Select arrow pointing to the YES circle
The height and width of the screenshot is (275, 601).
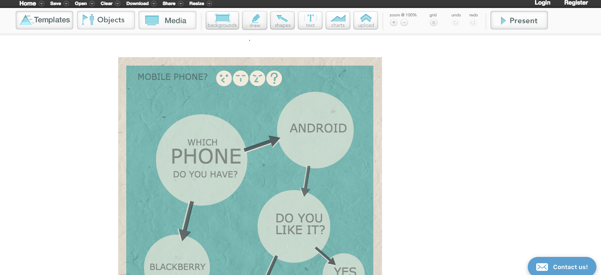coord(325,256)
